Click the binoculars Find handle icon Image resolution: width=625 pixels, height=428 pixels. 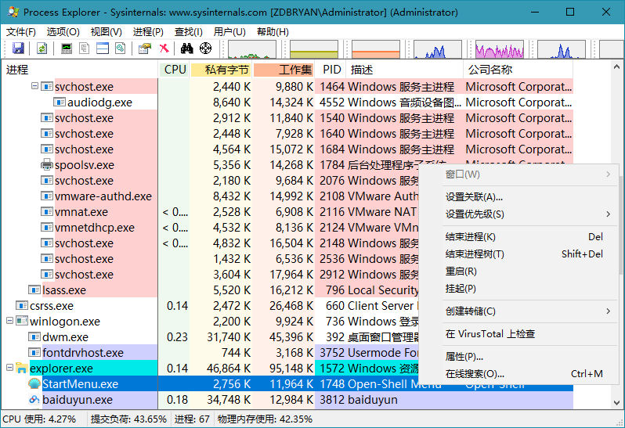(x=186, y=49)
